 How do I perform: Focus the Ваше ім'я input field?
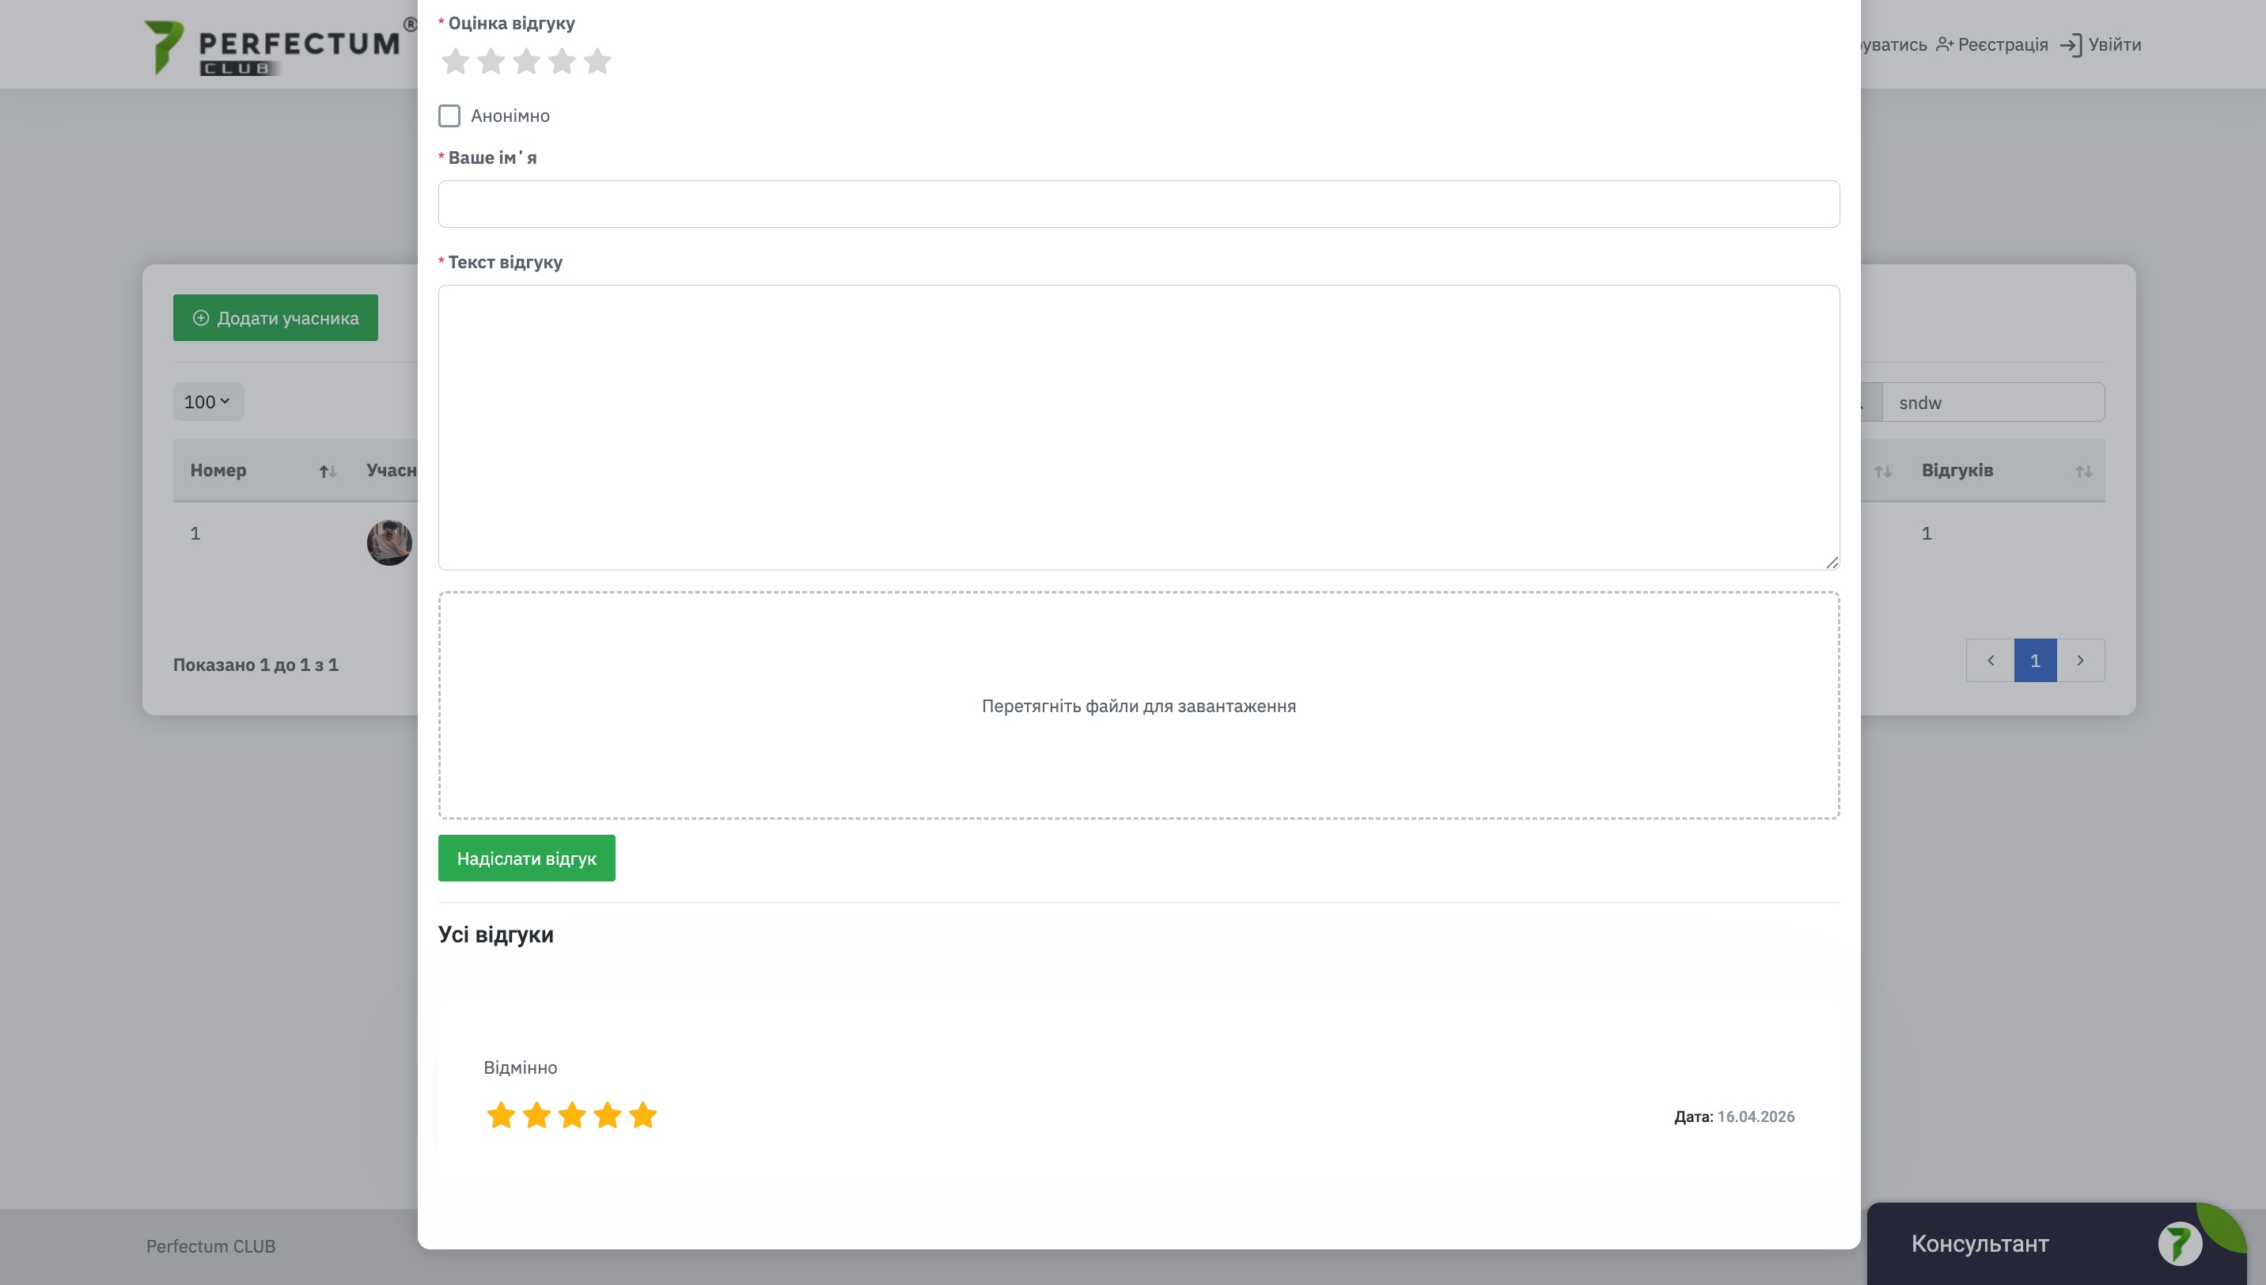coord(1139,205)
